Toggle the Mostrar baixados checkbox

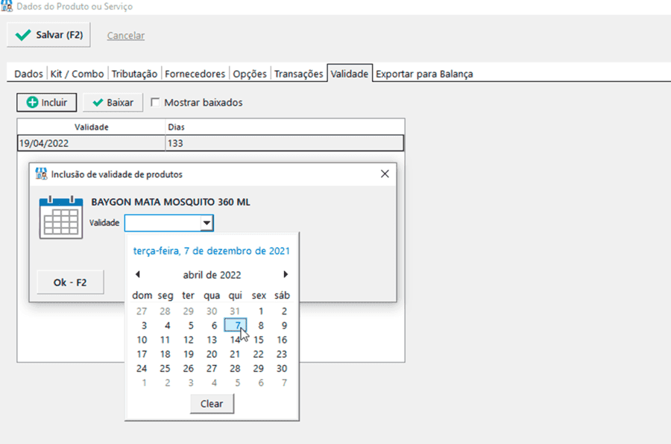[155, 102]
